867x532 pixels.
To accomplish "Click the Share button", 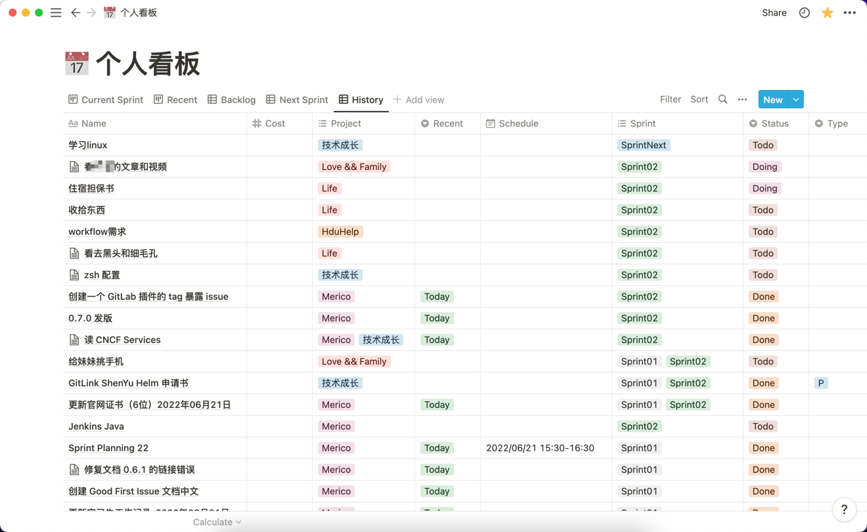I will tap(774, 12).
